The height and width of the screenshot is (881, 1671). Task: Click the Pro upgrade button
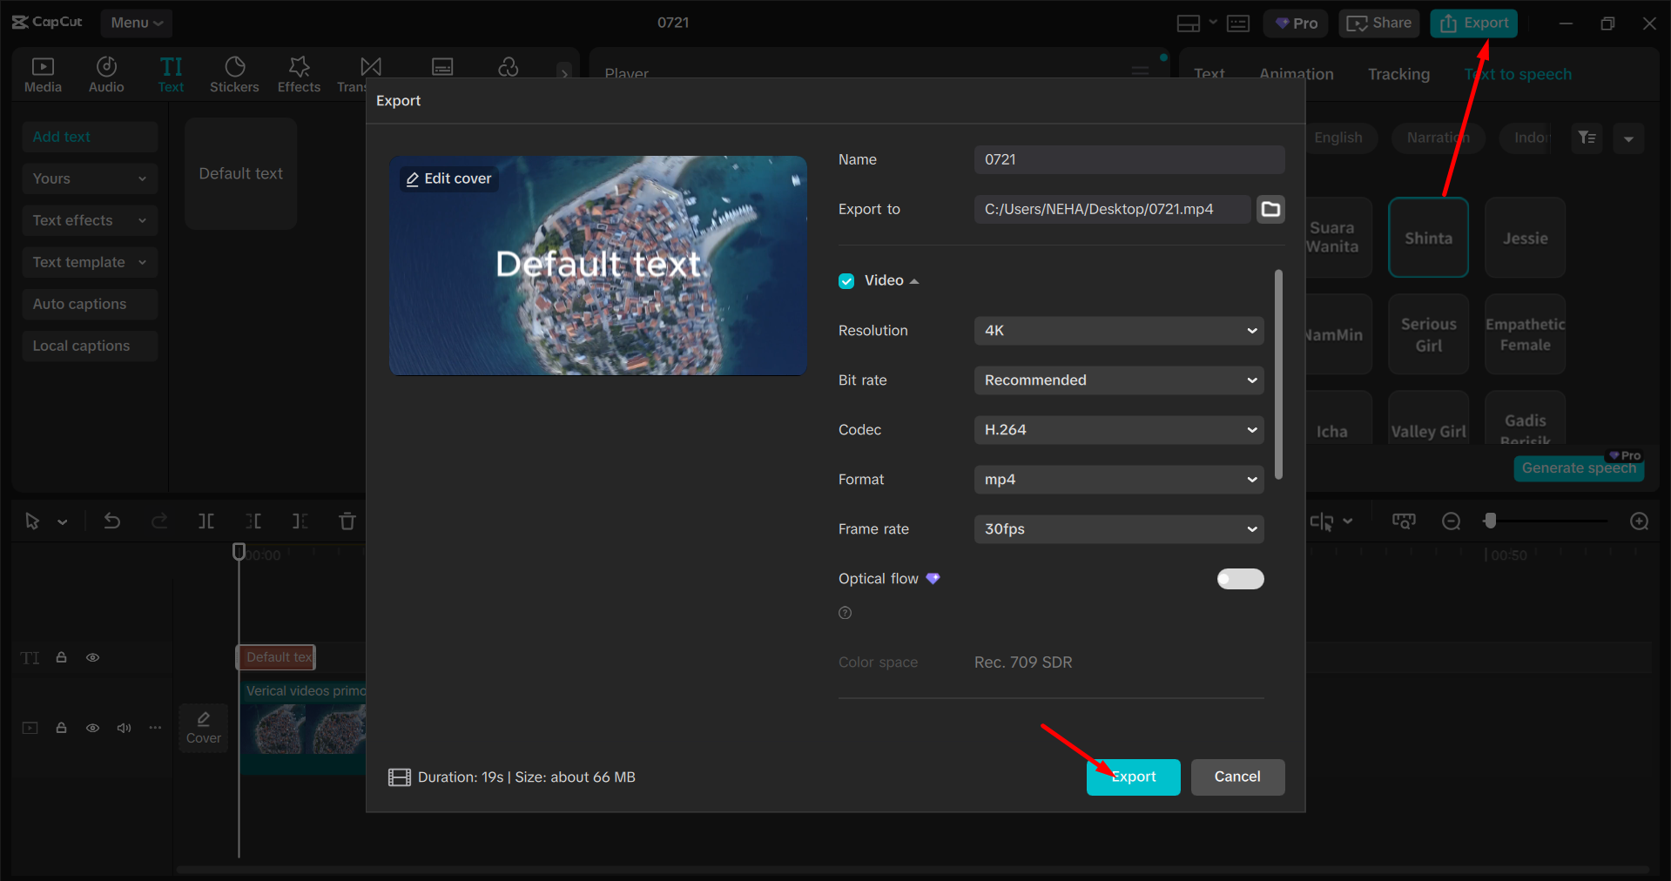coord(1296,24)
